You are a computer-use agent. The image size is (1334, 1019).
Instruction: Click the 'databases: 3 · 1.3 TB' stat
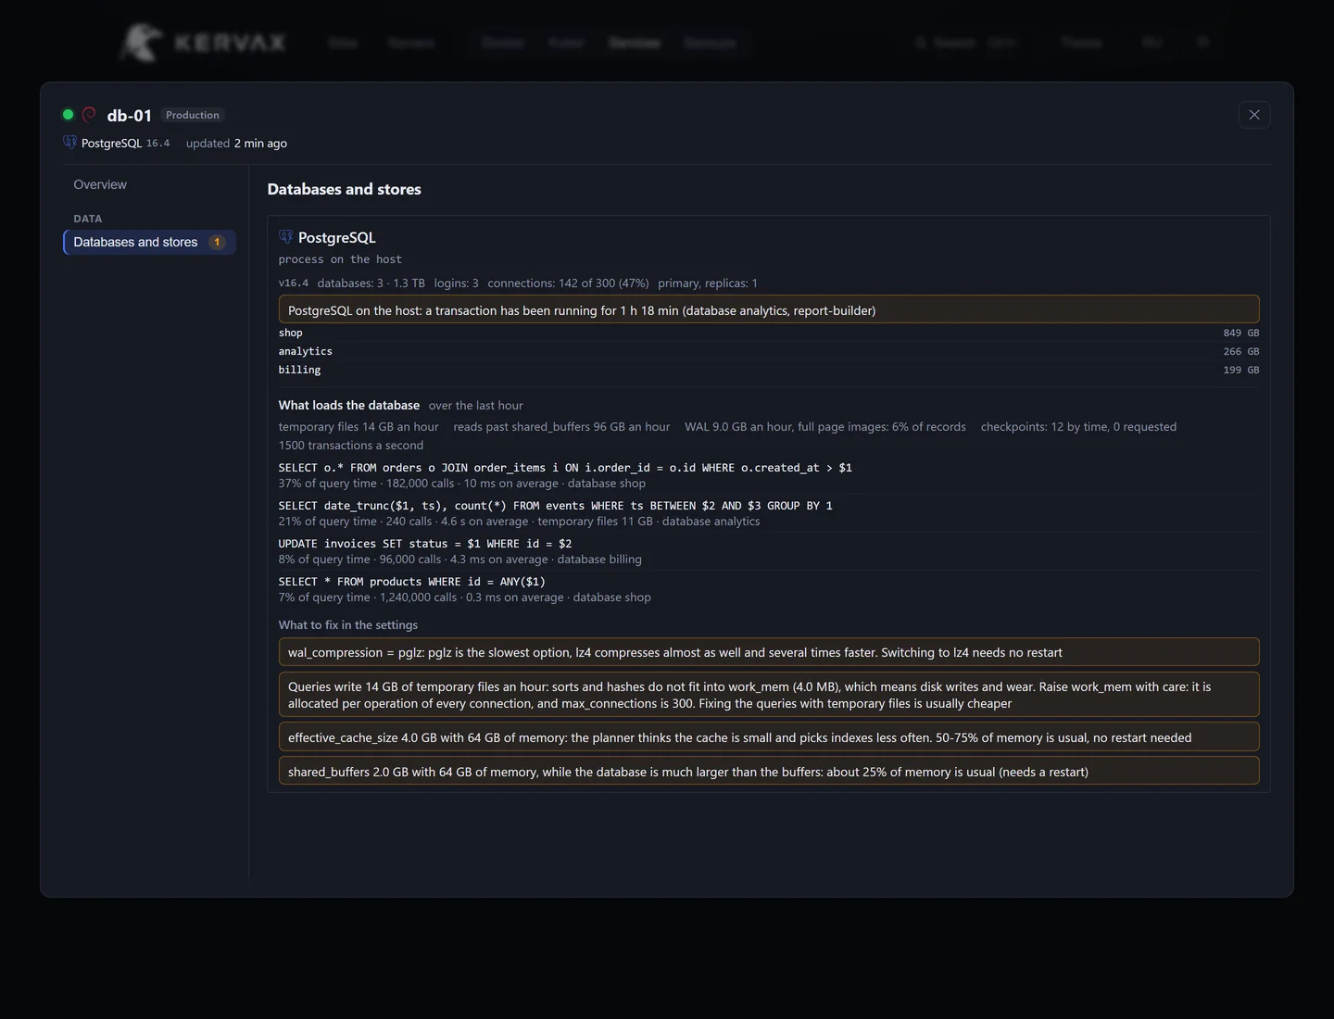click(371, 283)
